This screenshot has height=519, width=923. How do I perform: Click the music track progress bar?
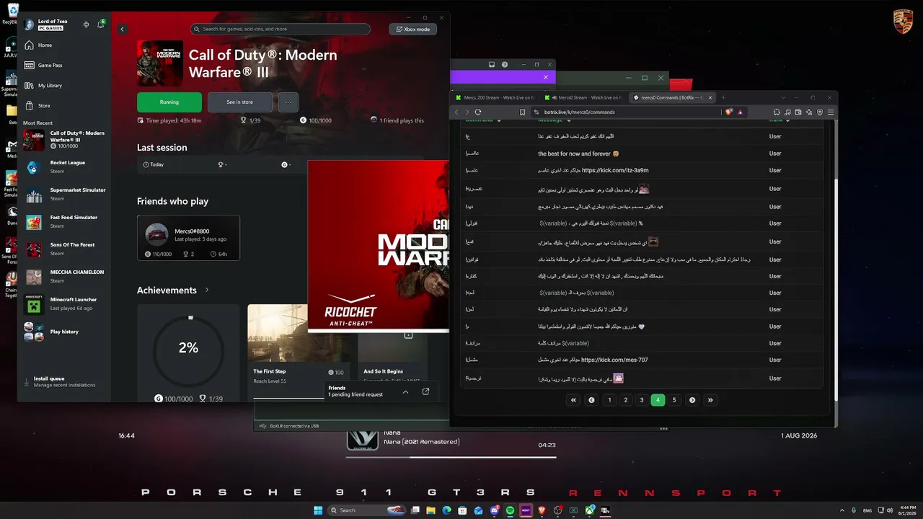point(451,457)
